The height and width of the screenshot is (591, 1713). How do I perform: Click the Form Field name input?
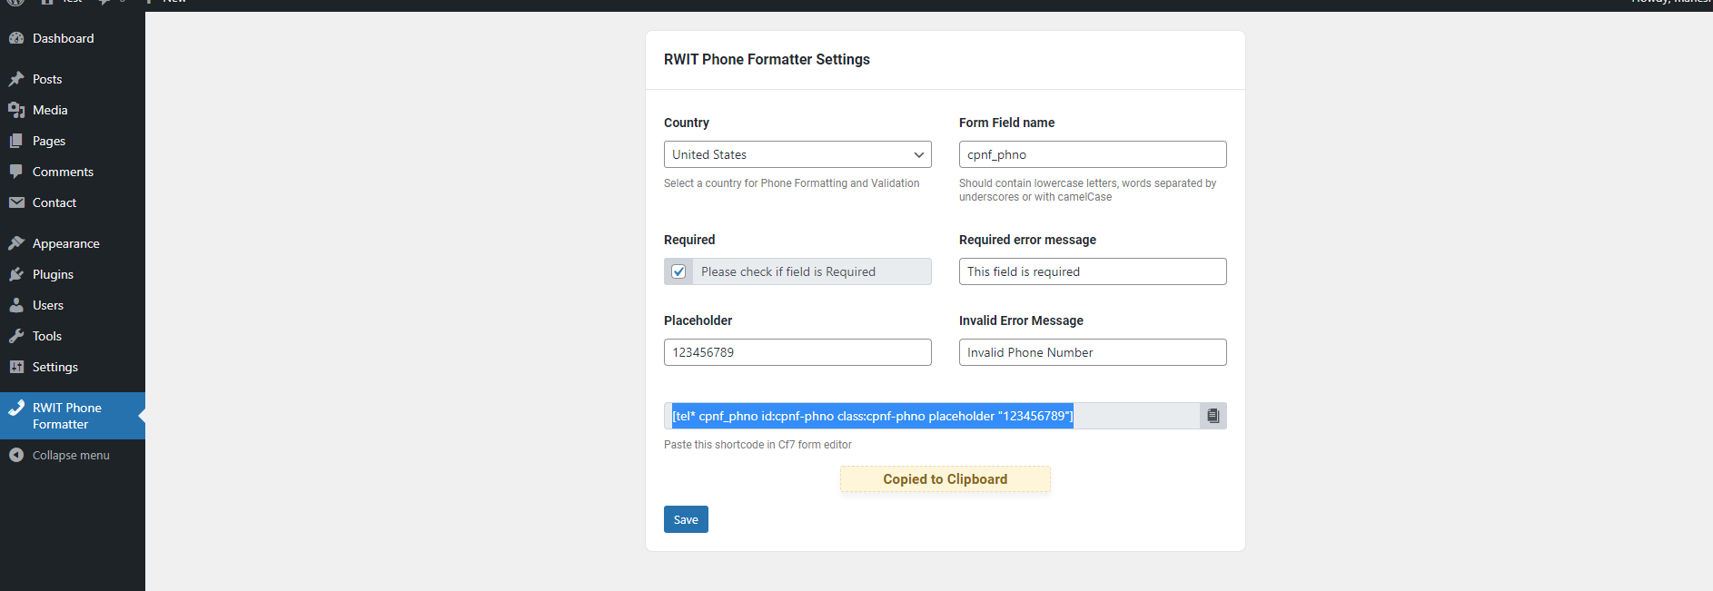(1093, 154)
